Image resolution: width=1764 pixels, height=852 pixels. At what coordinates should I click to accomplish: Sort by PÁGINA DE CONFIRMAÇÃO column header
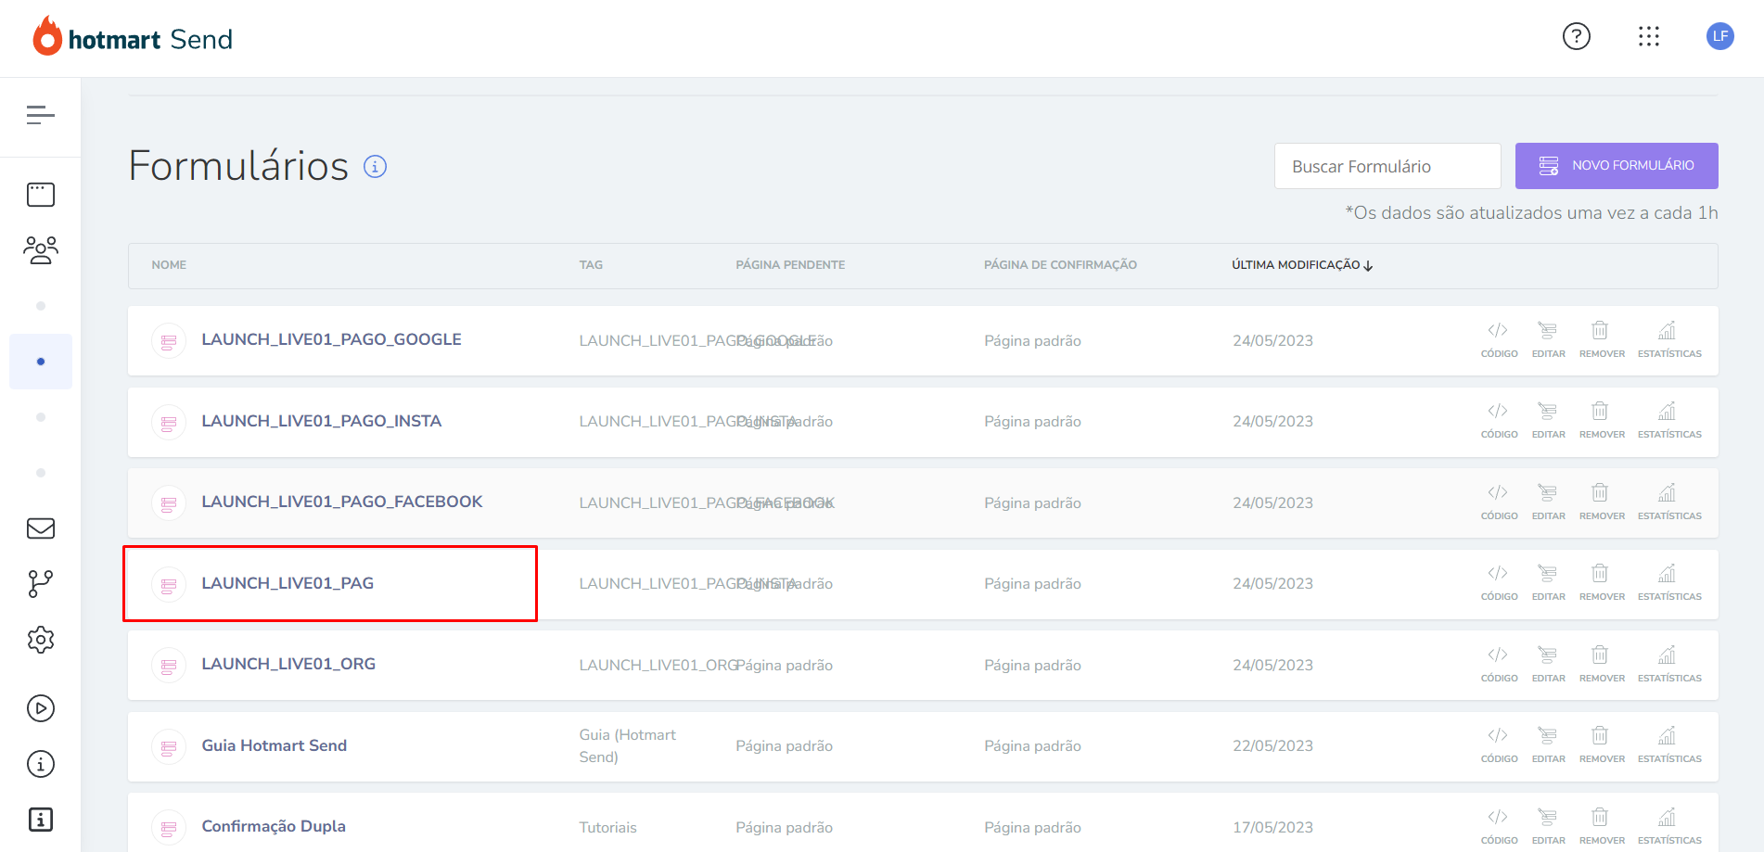(x=1060, y=265)
